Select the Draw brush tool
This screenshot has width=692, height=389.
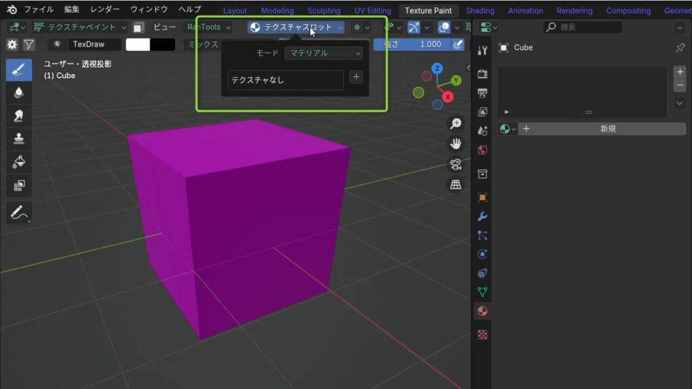(x=18, y=70)
